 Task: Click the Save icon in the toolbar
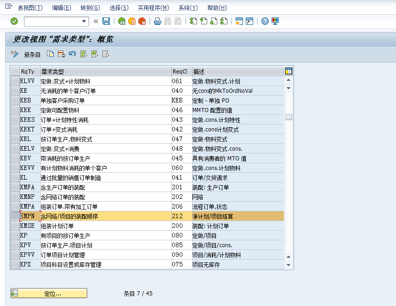tap(107, 21)
